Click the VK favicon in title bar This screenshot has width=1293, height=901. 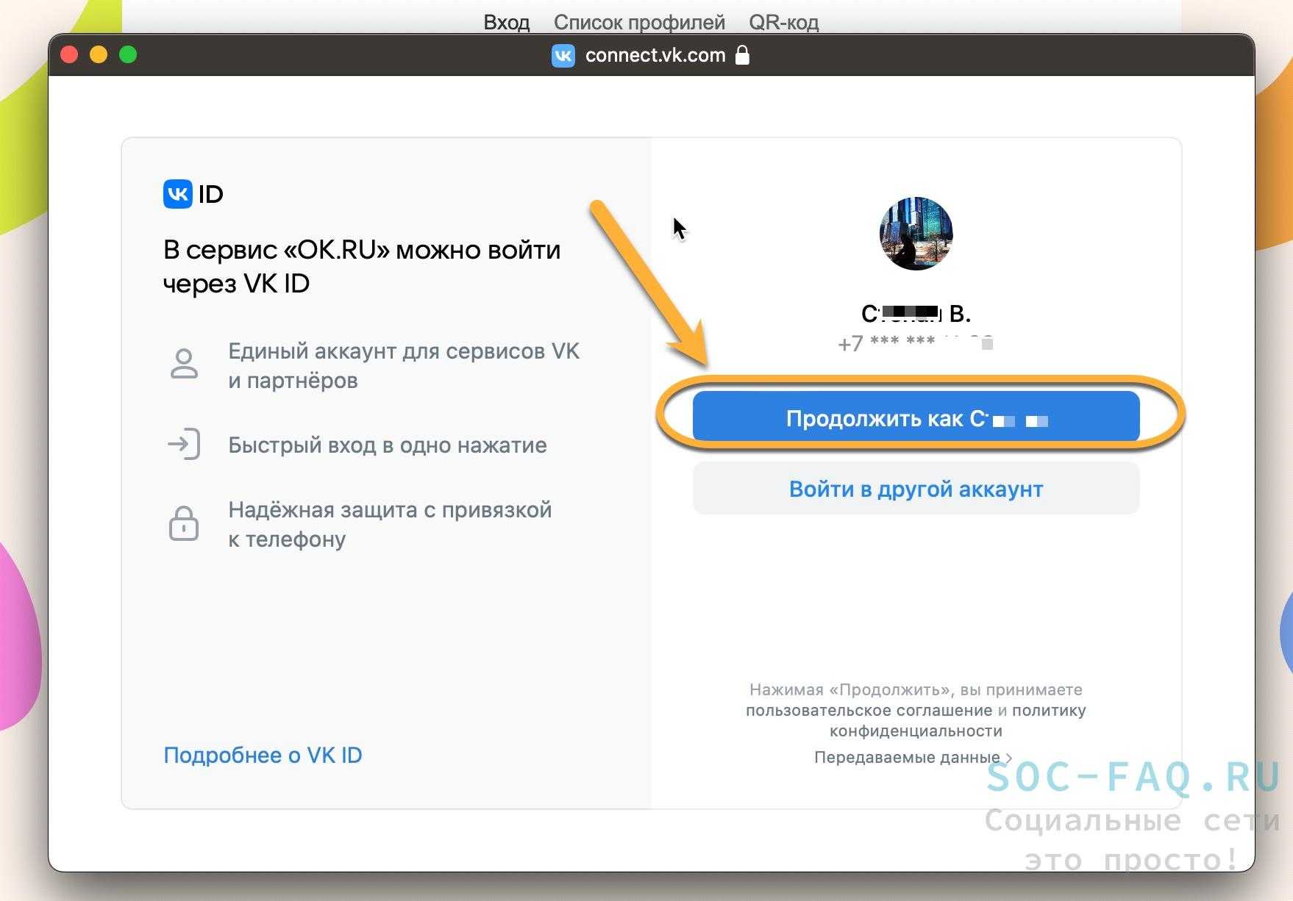(x=563, y=56)
